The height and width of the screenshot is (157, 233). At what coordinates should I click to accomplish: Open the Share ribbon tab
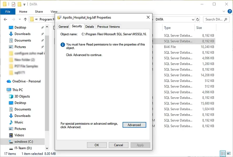(x=39, y=12)
